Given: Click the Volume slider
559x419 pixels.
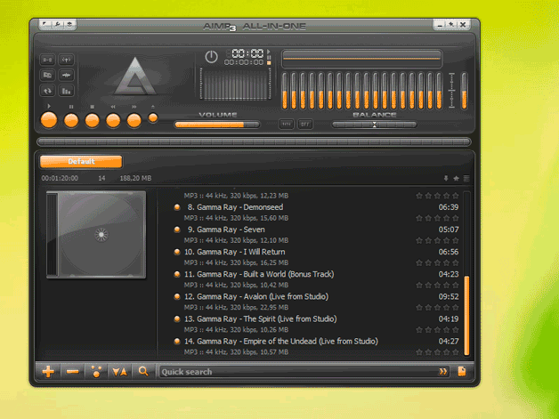Looking at the screenshot, I should (217, 125).
